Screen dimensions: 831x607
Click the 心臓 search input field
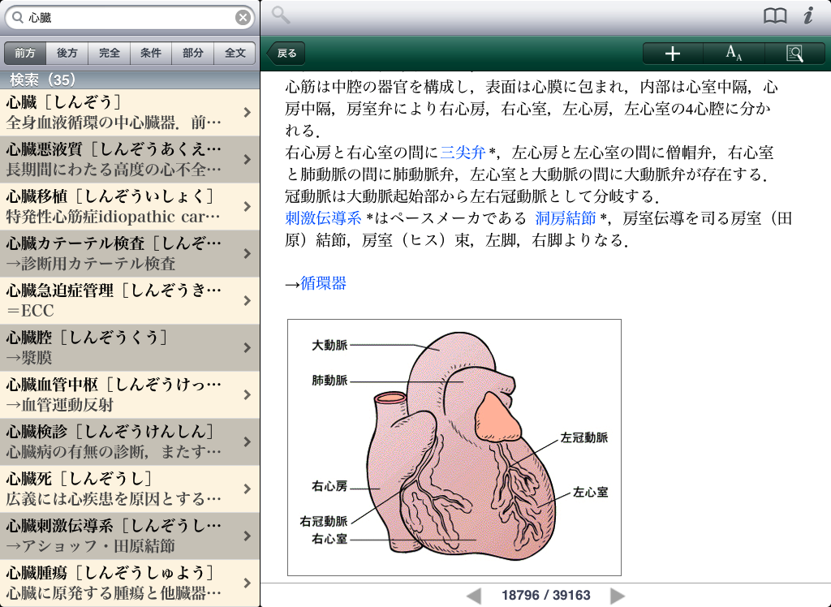point(130,17)
